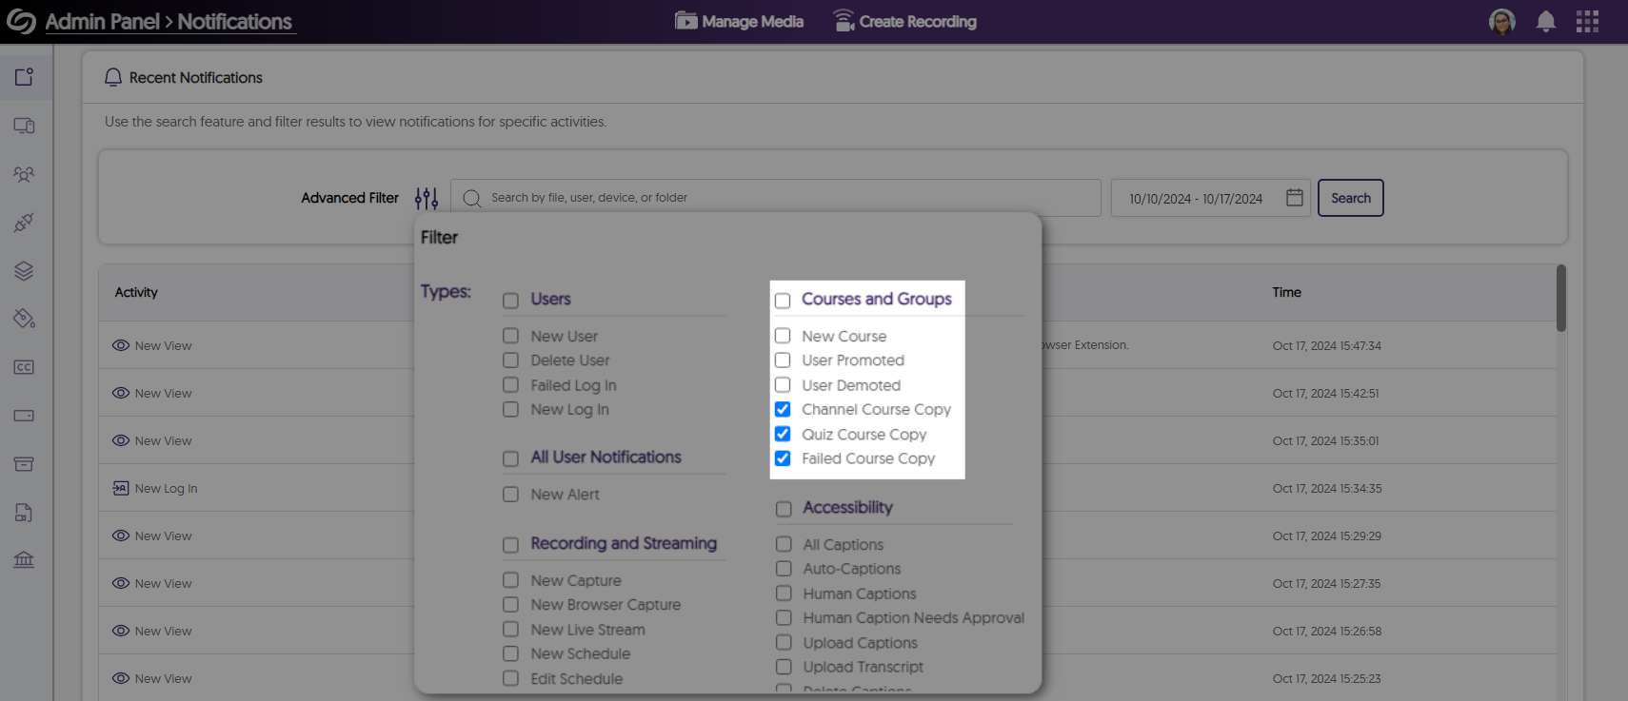This screenshot has height=701, width=1628.
Task: Check All User Notifications checkbox
Action: pyautogui.click(x=511, y=458)
